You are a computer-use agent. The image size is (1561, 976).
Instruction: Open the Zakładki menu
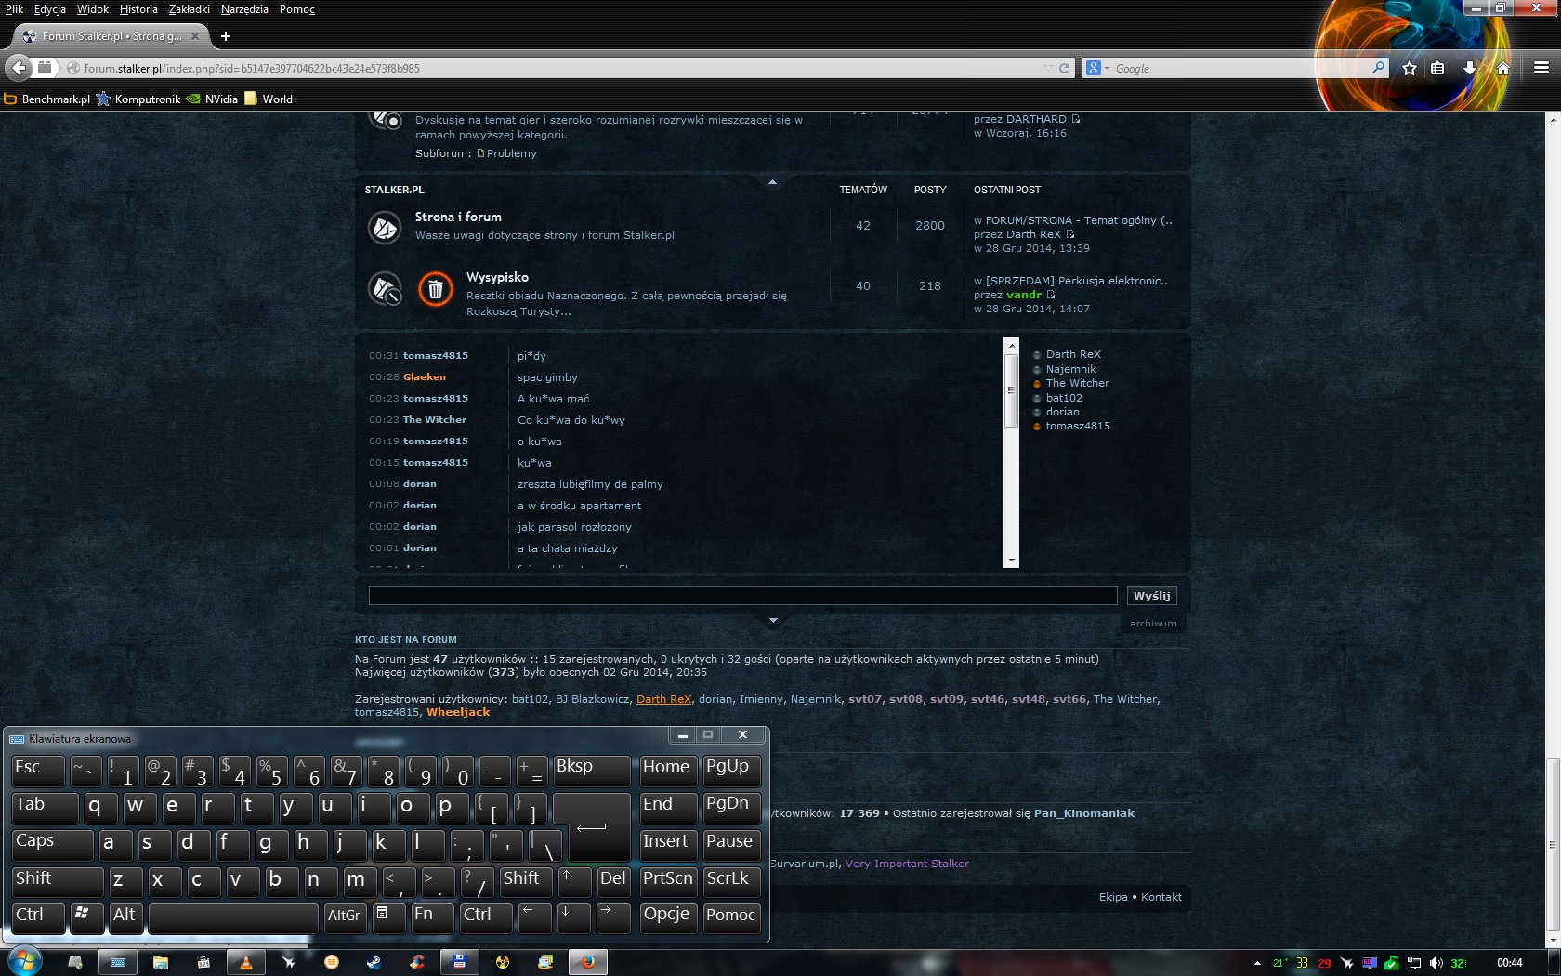pyautogui.click(x=189, y=9)
